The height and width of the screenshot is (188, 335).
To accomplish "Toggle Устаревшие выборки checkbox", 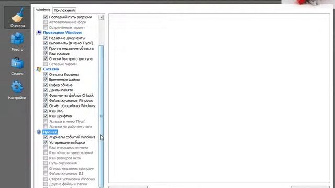I will click(46, 142).
